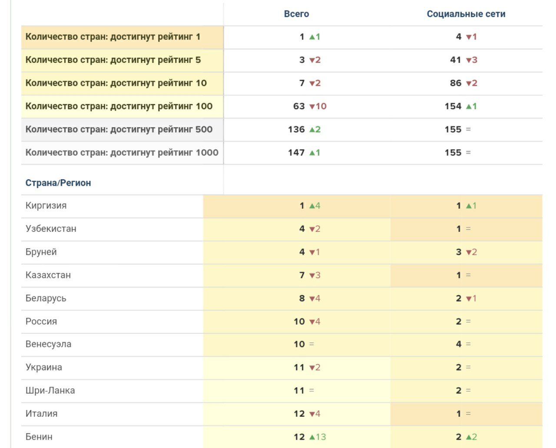
Task: Click red down arrow in Бруней Социальные сети cell
Action: point(469,252)
